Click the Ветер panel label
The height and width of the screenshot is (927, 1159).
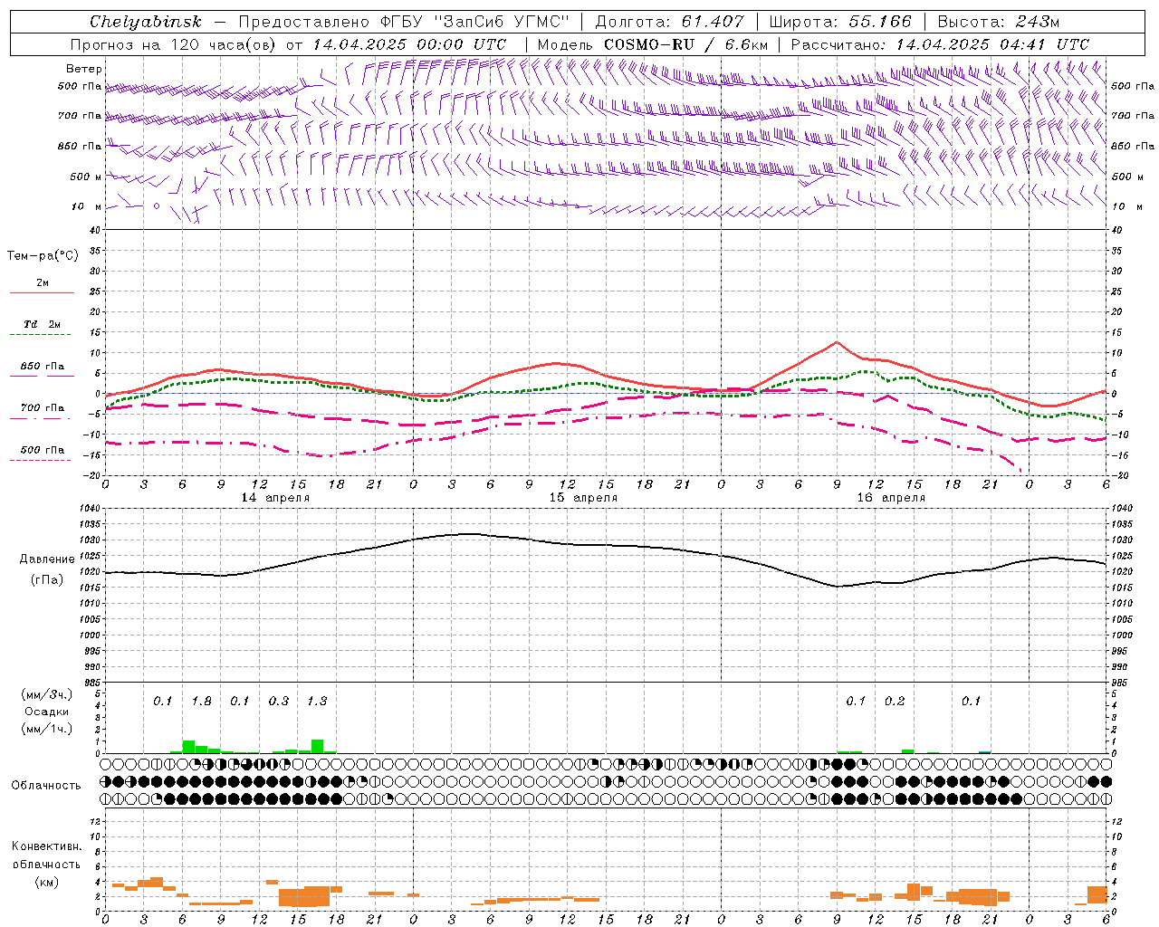pyautogui.click(x=84, y=69)
